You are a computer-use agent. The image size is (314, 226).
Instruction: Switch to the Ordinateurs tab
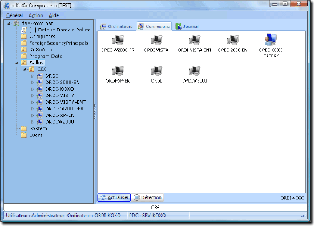116,26
